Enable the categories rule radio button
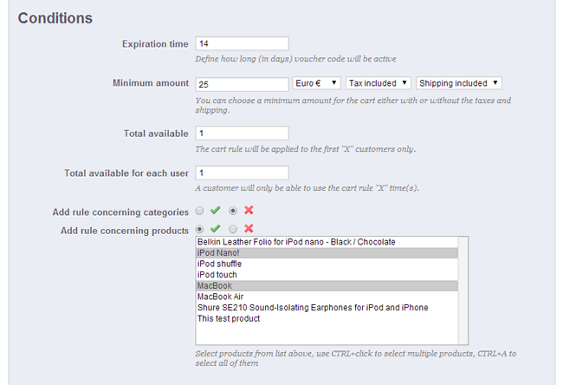 coord(199,211)
